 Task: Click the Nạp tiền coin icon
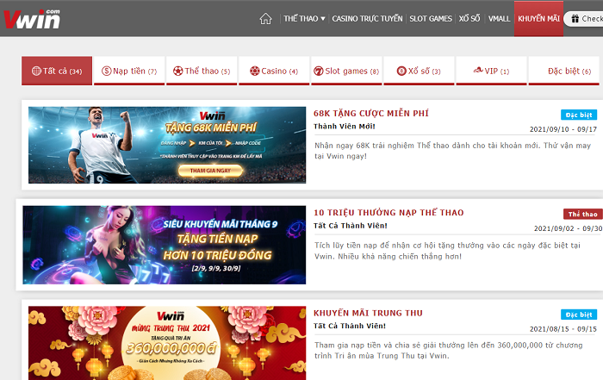click(x=107, y=71)
